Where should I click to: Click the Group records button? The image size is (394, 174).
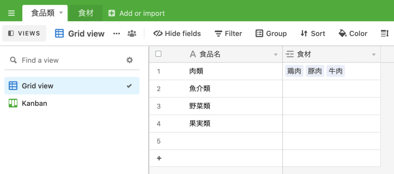click(271, 34)
